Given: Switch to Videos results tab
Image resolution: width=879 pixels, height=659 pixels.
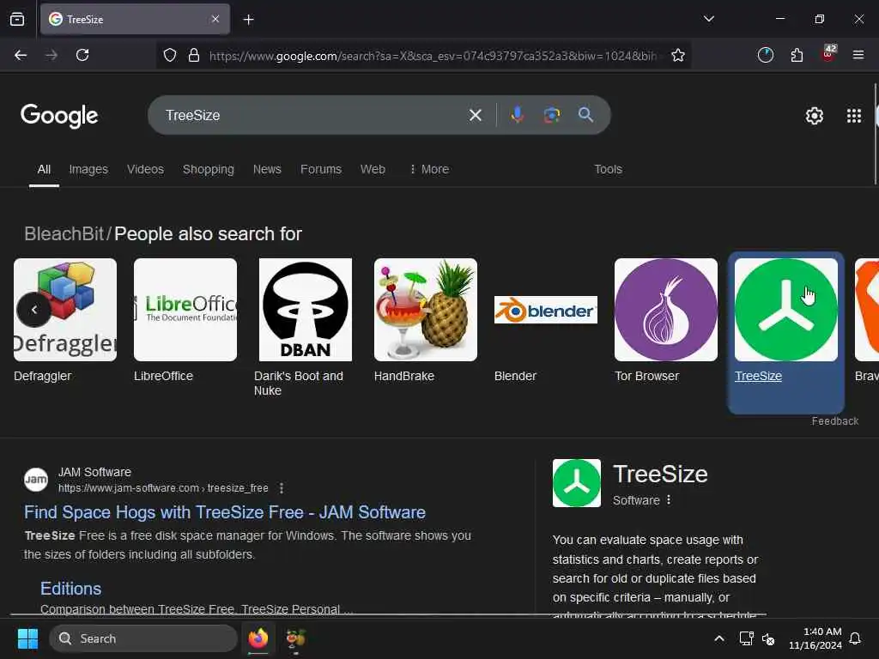Looking at the screenshot, I should (x=145, y=169).
